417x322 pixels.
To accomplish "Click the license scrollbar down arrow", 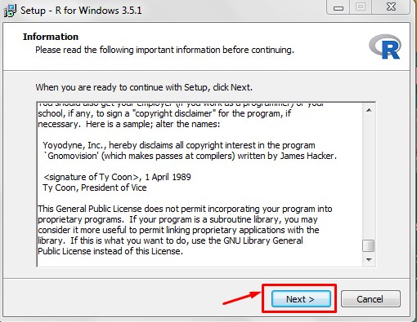I will point(369,260).
